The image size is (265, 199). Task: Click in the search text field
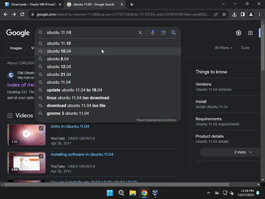[91, 32]
